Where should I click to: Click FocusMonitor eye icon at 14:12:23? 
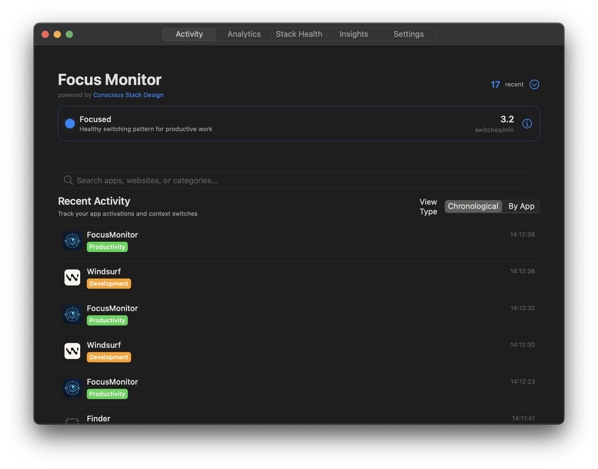(x=72, y=388)
